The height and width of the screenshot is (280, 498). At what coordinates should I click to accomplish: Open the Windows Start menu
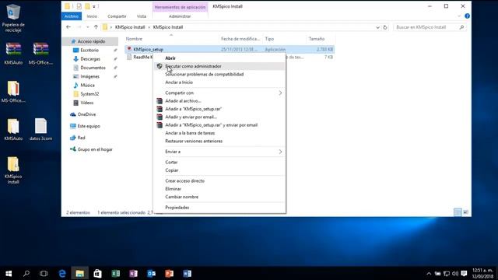tap(9, 273)
